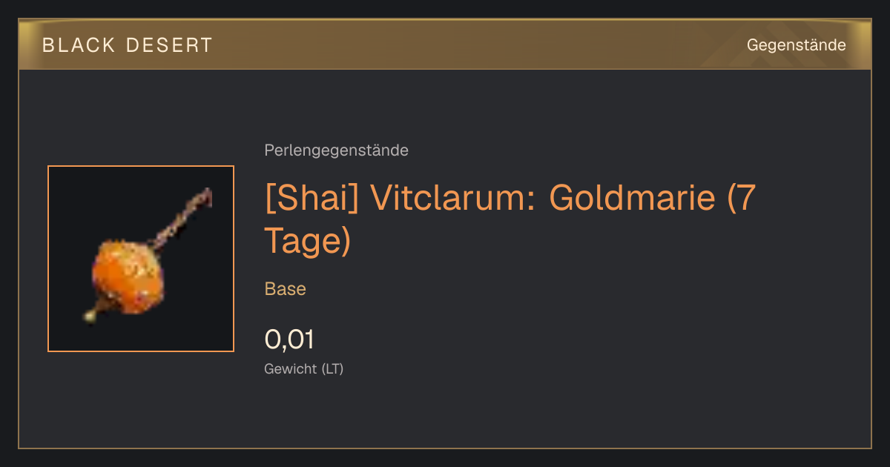Open the BLACK DESERT logo text
The image size is (890, 467).
[127, 45]
